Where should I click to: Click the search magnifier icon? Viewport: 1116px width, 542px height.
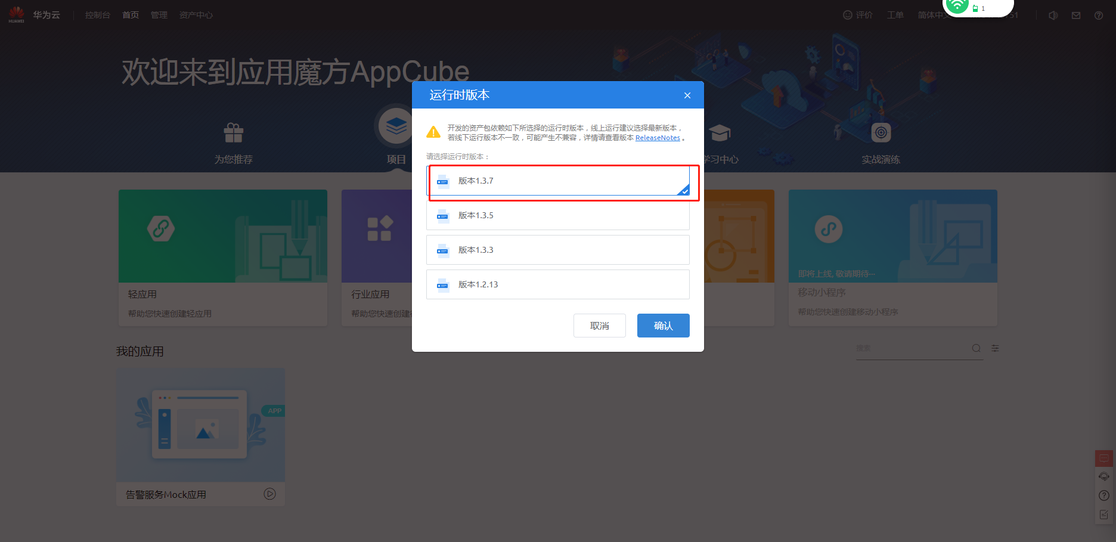tap(976, 348)
